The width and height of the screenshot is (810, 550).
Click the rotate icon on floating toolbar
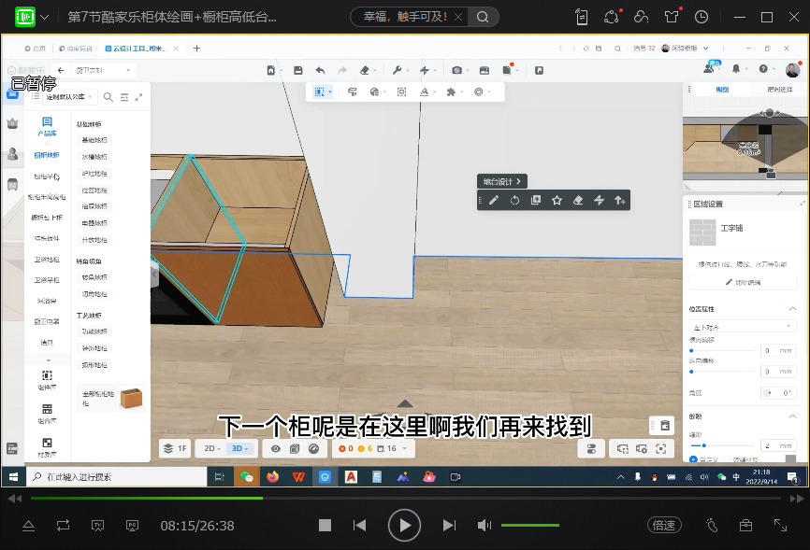(514, 200)
